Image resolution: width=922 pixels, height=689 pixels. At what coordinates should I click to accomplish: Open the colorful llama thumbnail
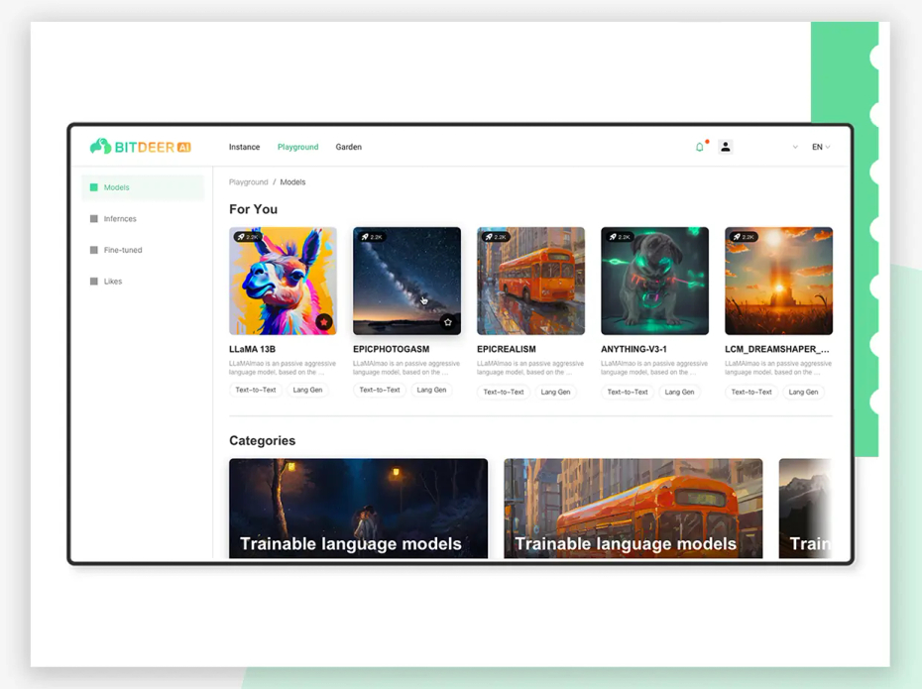[x=283, y=281]
